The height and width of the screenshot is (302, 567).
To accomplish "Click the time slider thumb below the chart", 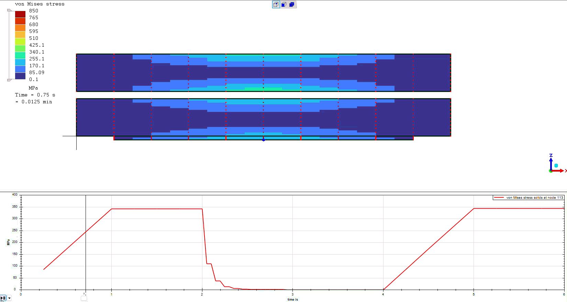I will pos(84,298).
